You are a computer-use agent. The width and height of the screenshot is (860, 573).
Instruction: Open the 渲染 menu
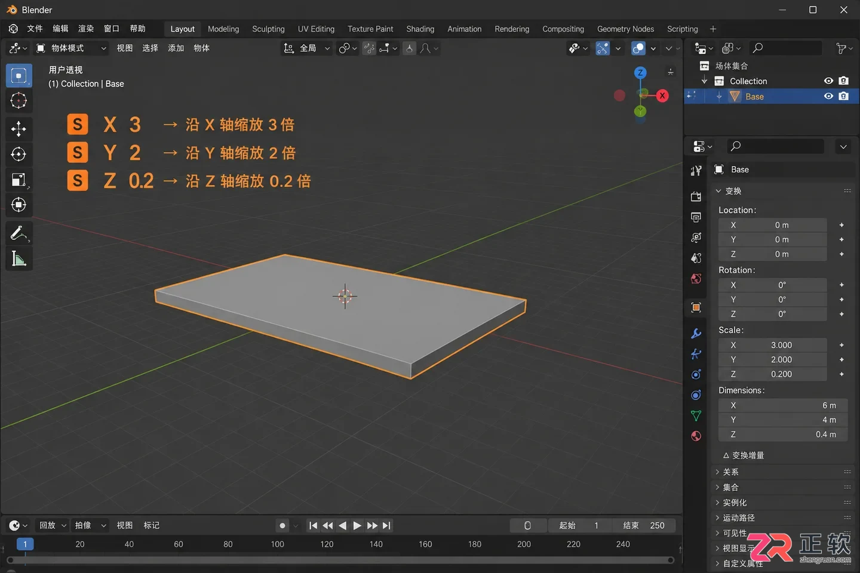tap(86, 29)
